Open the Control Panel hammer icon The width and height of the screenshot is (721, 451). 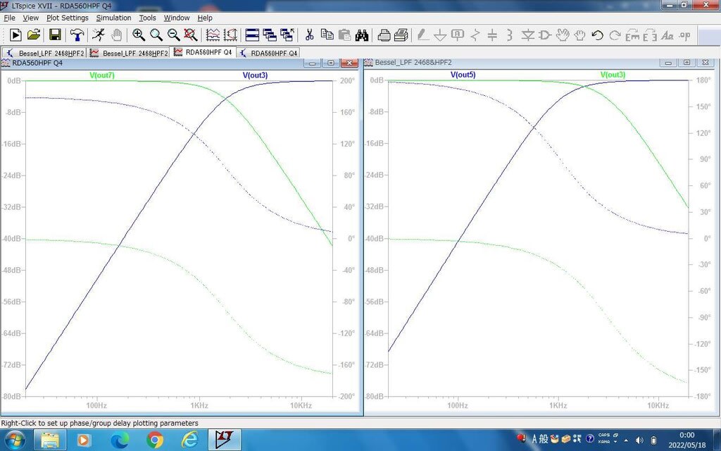pos(77,35)
